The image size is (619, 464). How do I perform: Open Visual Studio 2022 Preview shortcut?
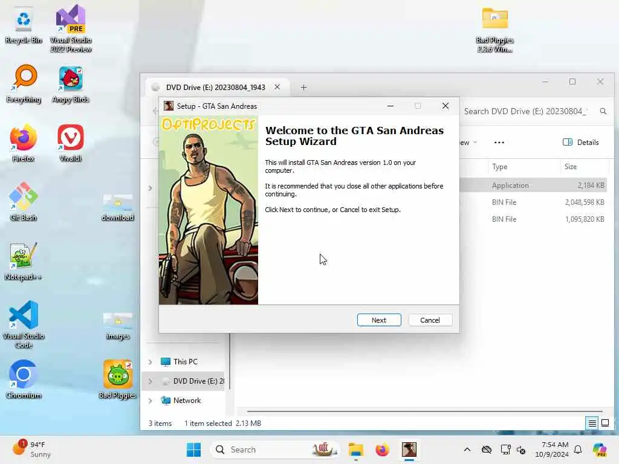71,28
